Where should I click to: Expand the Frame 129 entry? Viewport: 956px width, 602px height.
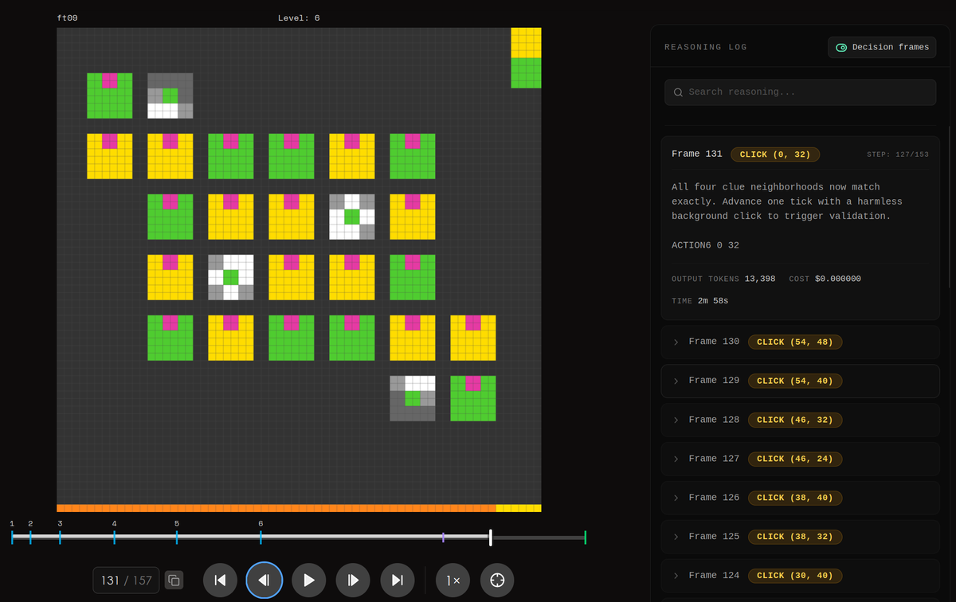(800, 381)
